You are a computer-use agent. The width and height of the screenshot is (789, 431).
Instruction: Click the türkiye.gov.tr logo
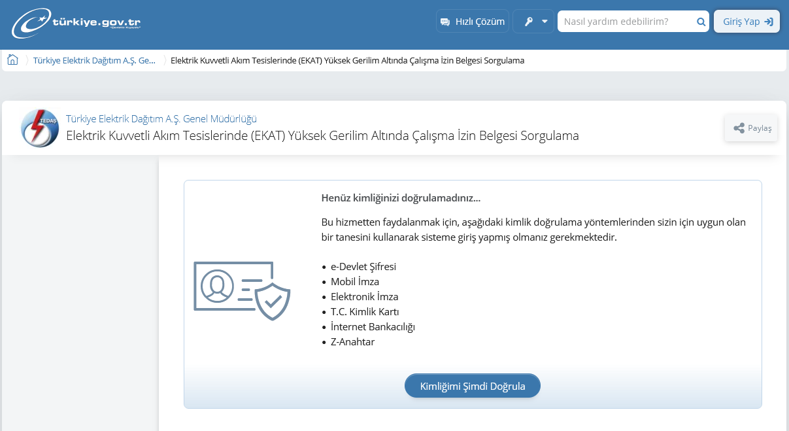[76, 23]
